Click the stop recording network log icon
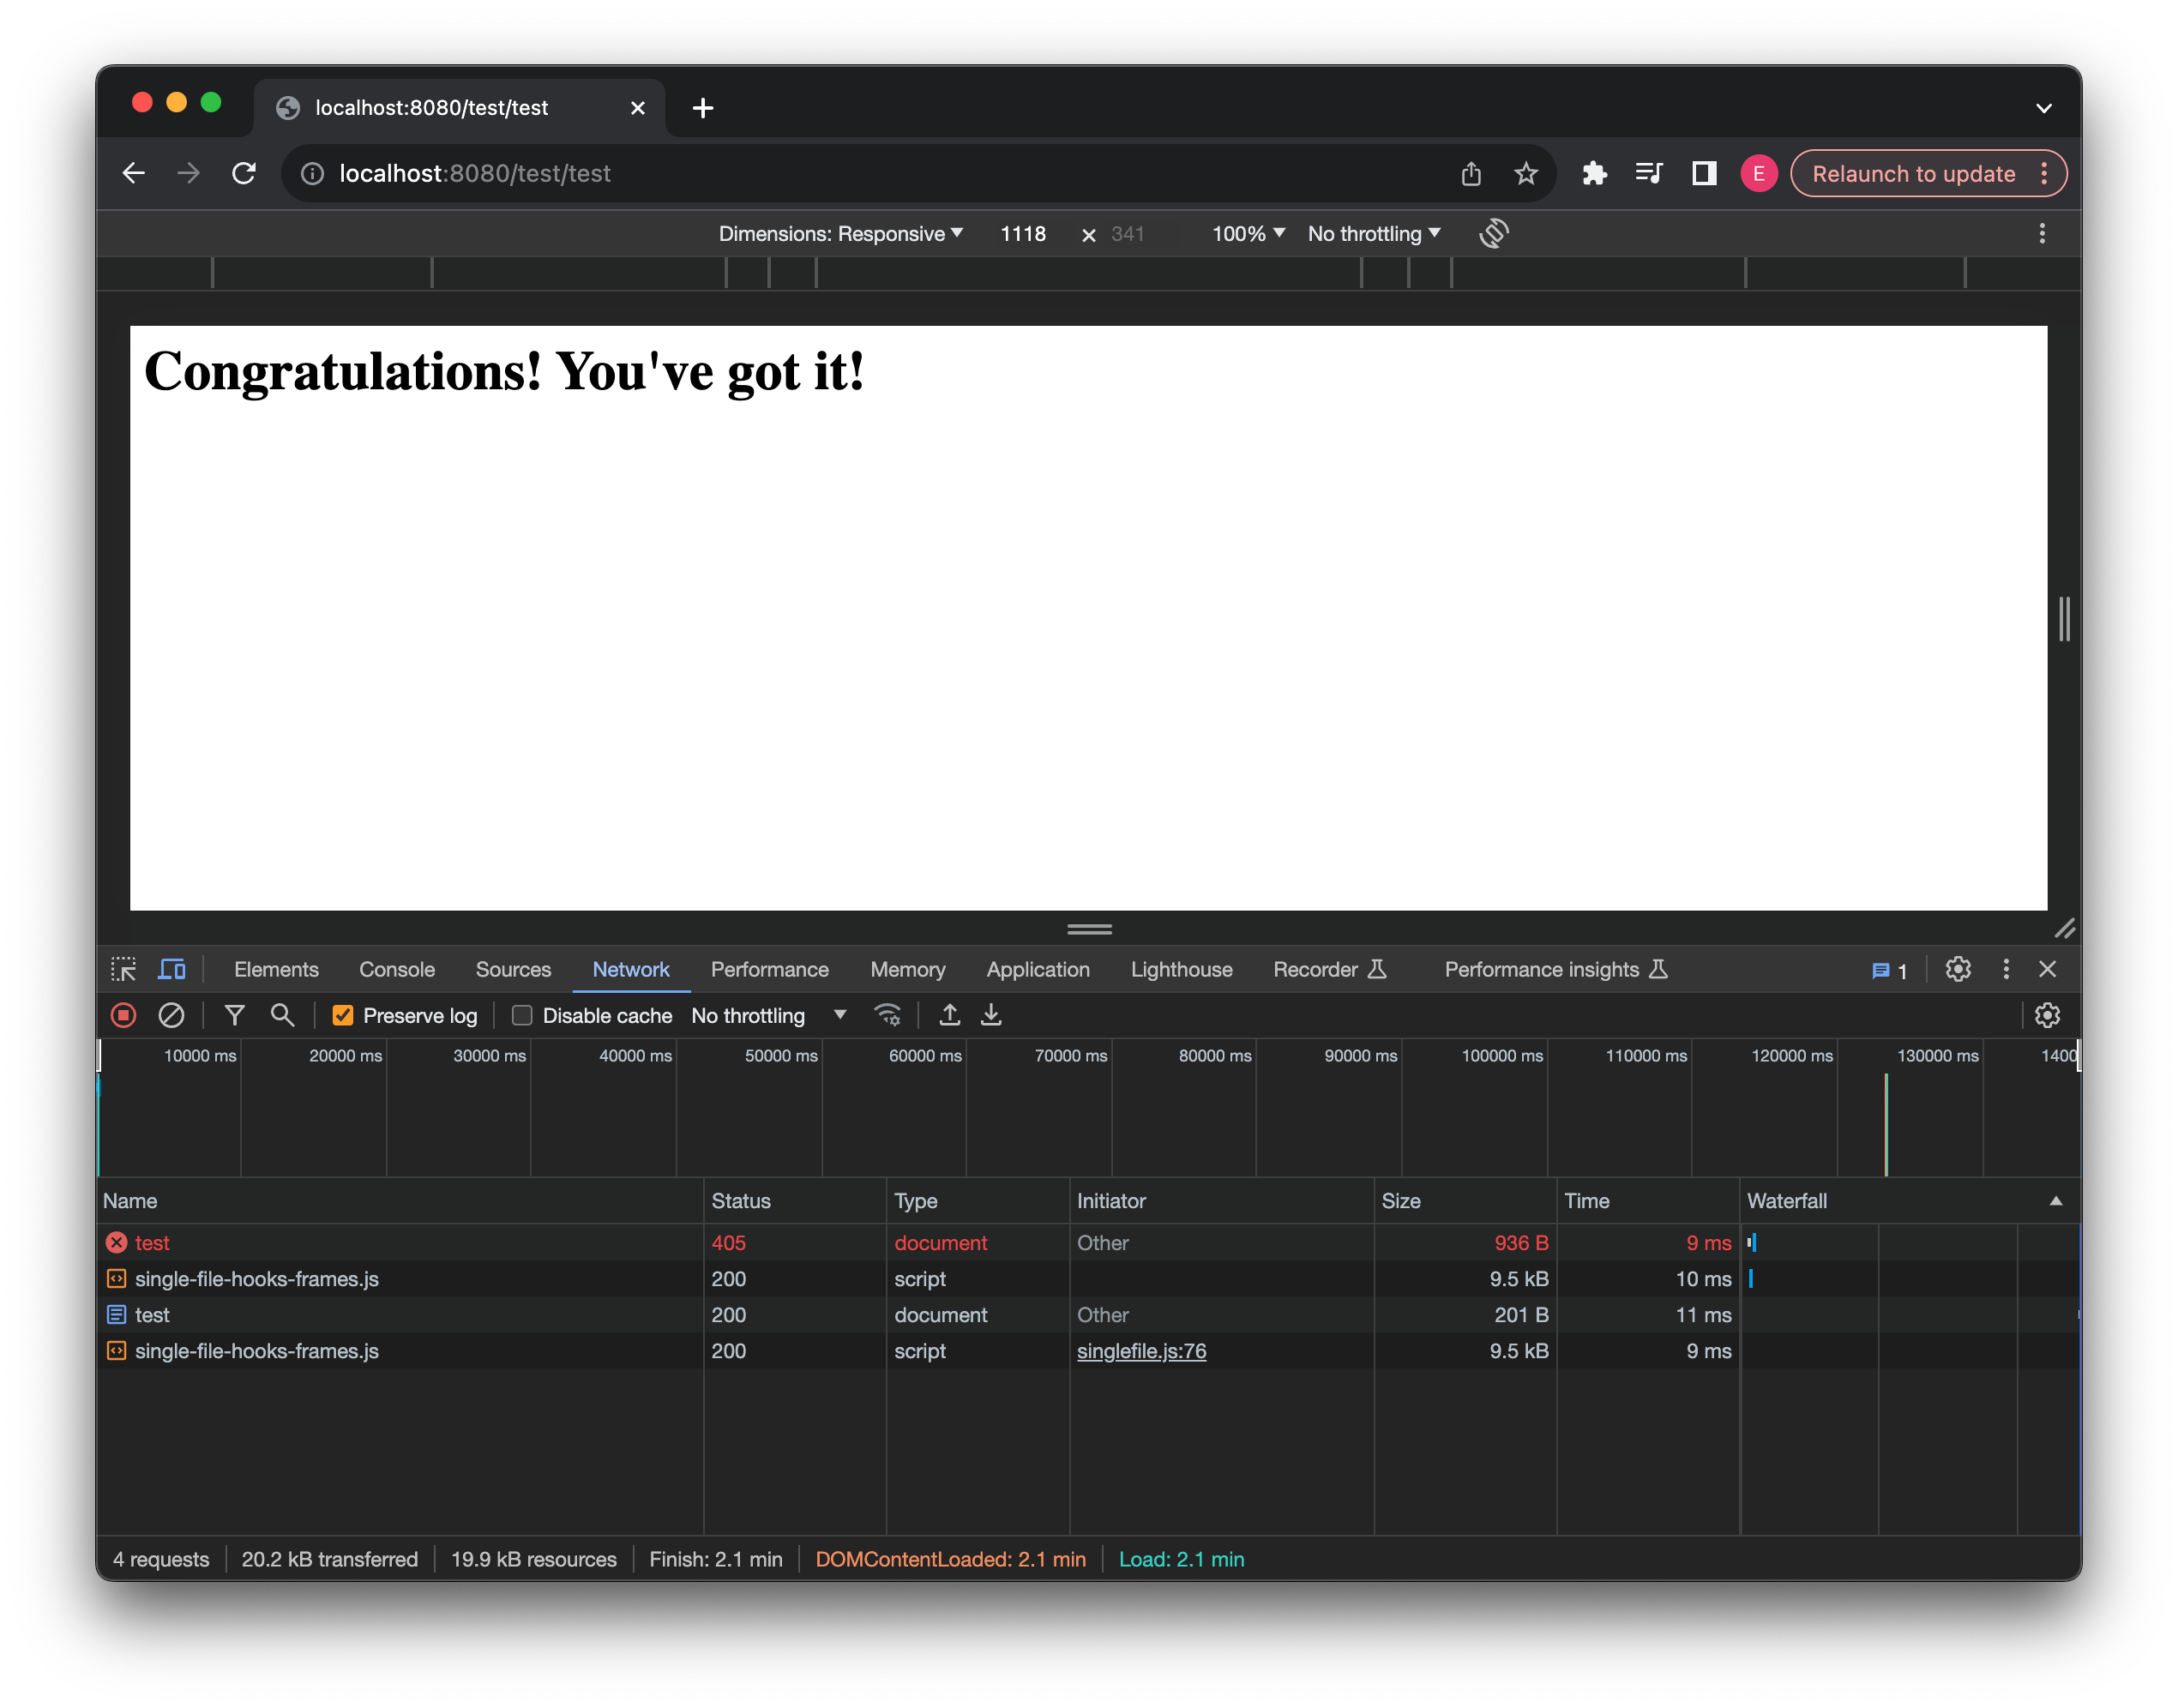The image size is (2178, 1708). (x=123, y=1015)
